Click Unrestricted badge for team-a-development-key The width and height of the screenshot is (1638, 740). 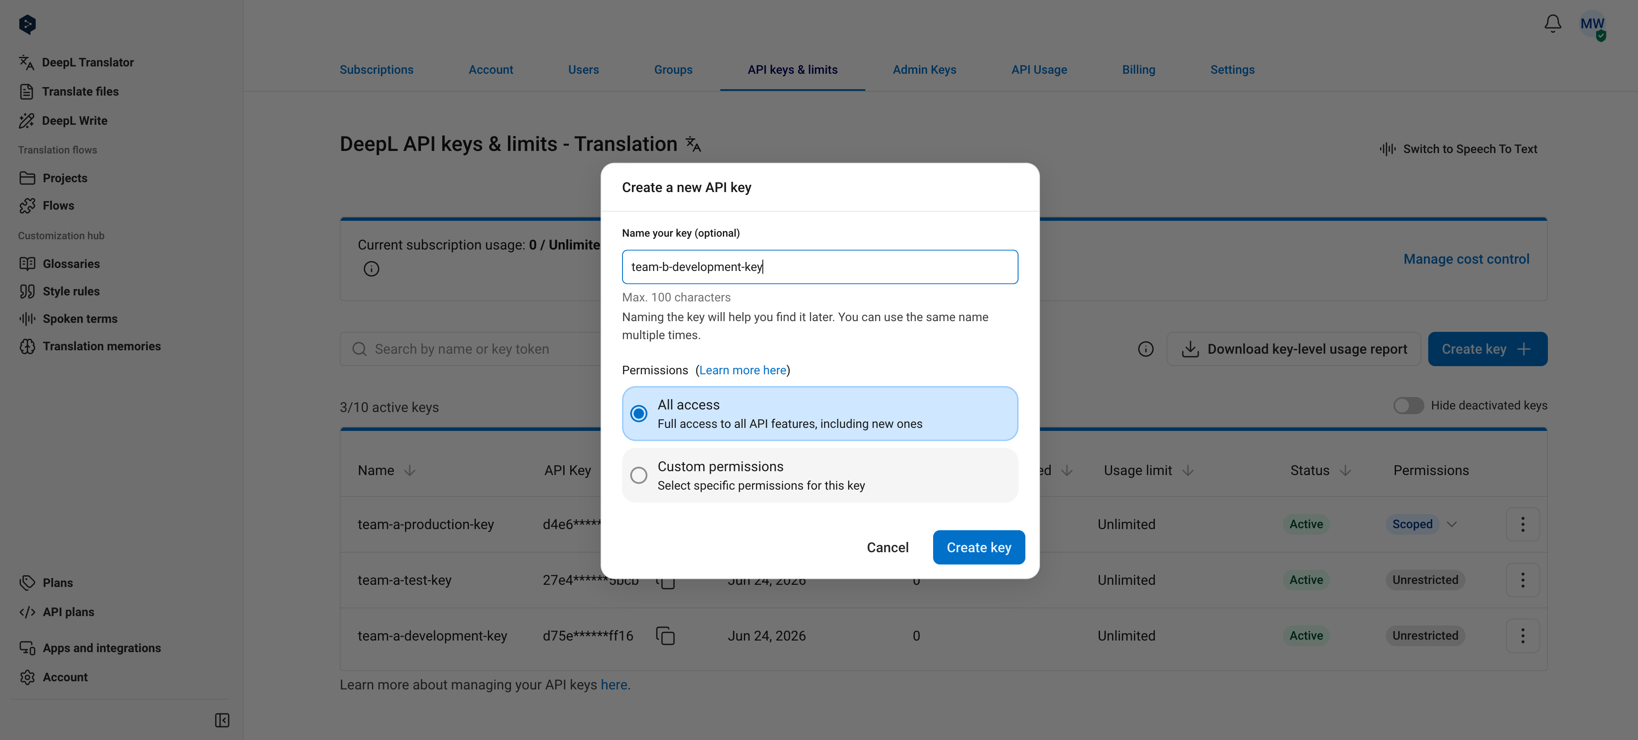click(x=1425, y=636)
